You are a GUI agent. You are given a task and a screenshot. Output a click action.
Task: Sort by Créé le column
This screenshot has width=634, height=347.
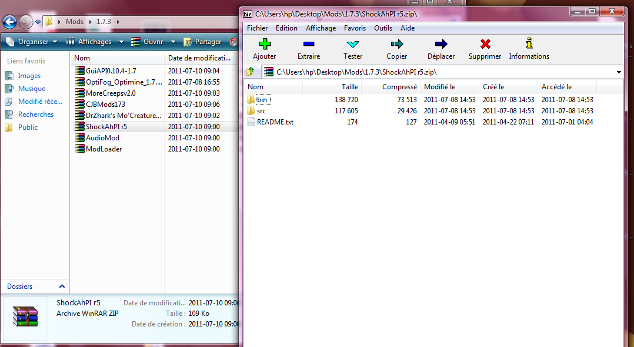tap(509, 87)
